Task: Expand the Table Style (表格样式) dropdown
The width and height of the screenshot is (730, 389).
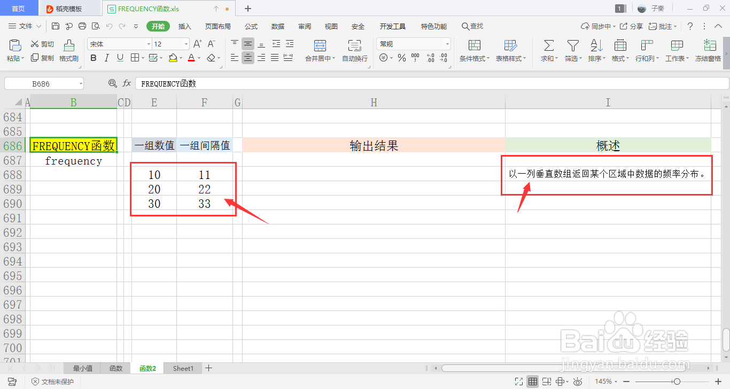Action: point(524,59)
